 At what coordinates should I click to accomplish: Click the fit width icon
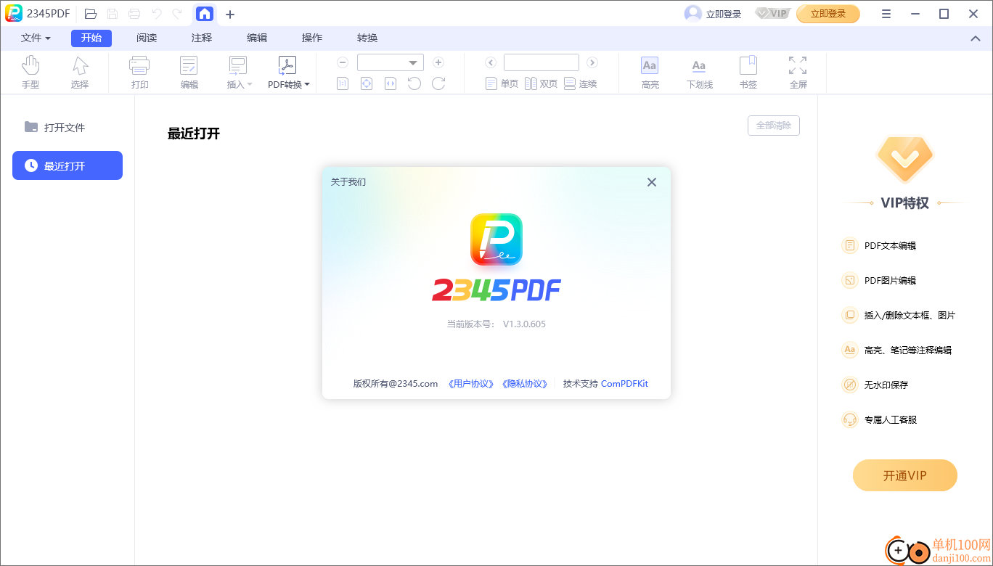point(391,84)
